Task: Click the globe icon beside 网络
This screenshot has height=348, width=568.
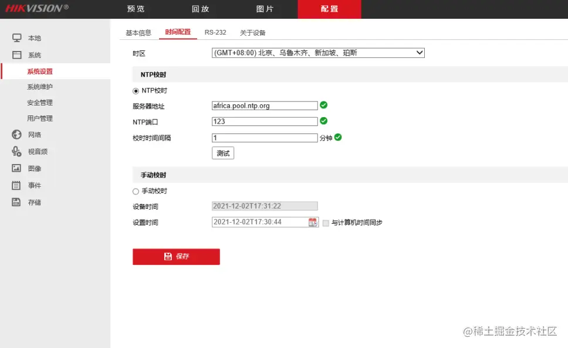Action: coord(16,135)
